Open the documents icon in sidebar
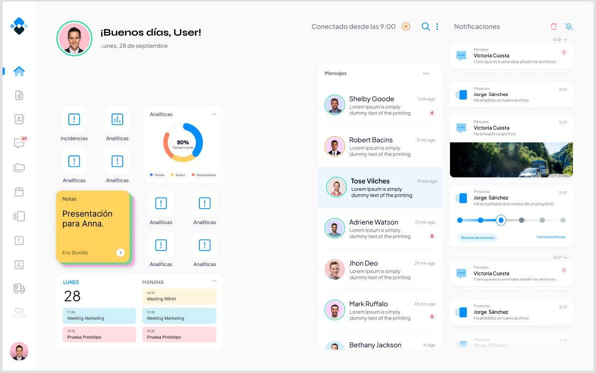 click(19, 95)
